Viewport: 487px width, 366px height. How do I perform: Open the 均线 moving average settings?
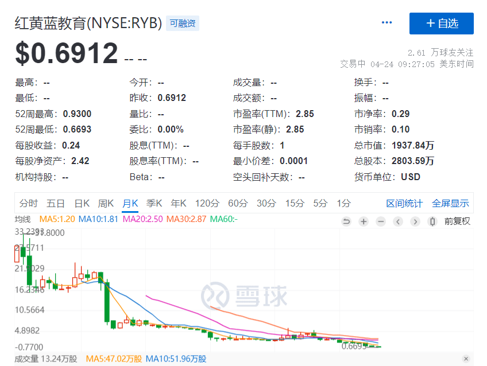pos(23,219)
